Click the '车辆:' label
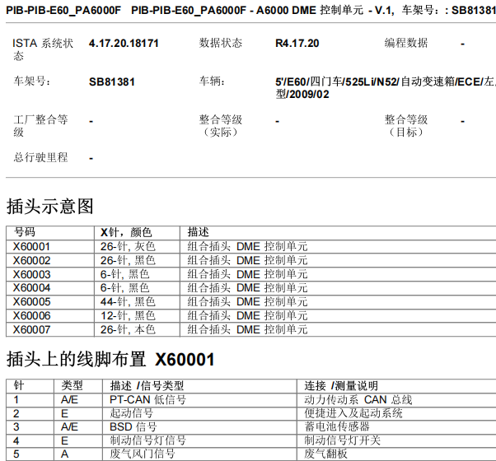The image size is (496, 461). click(212, 81)
